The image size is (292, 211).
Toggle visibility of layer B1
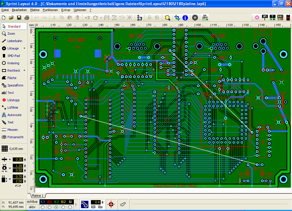(x=50, y=202)
